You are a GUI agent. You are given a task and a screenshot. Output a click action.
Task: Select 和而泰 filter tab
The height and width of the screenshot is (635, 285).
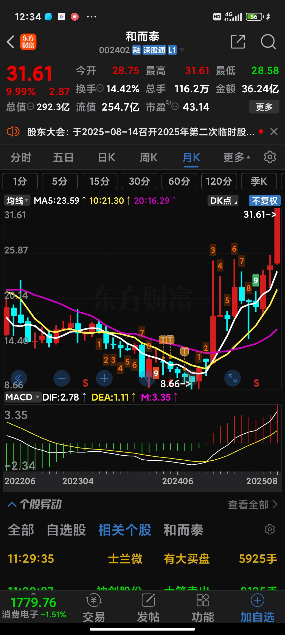[x=183, y=530]
